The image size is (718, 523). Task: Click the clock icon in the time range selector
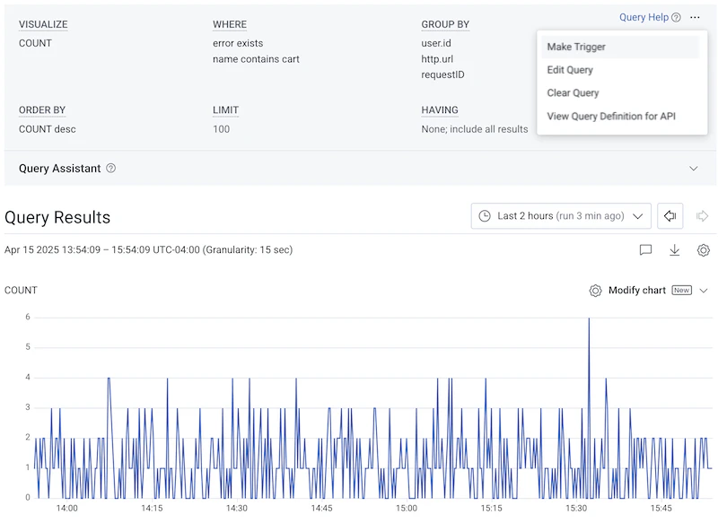point(485,215)
